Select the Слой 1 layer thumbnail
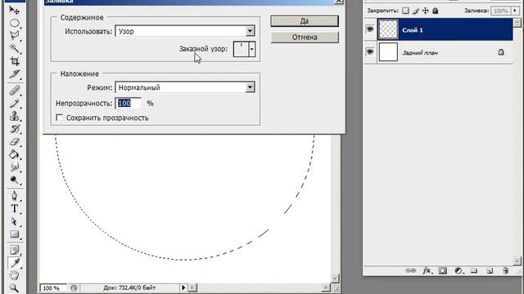Screen dimensions: 524x294 pyautogui.click(x=388, y=29)
